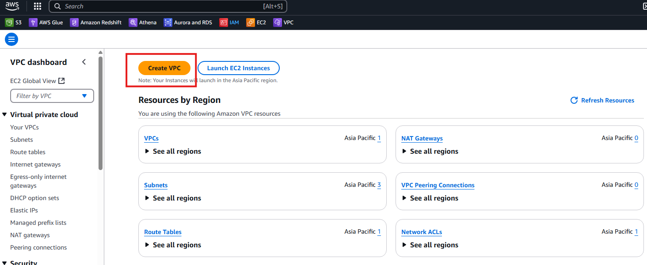This screenshot has width=647, height=265.
Task: Open the Filter by VPC dropdown
Action: coord(52,96)
